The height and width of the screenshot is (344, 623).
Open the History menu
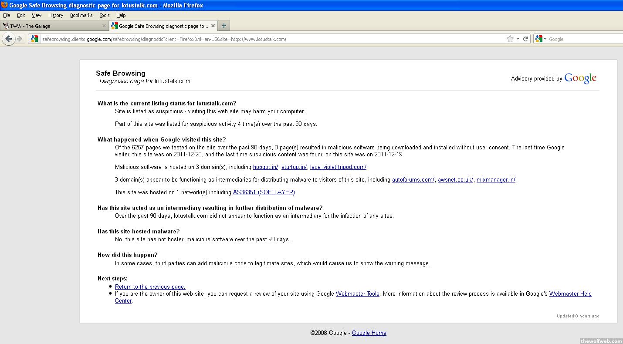tap(55, 15)
